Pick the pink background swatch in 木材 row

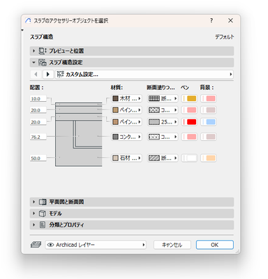click(x=209, y=98)
